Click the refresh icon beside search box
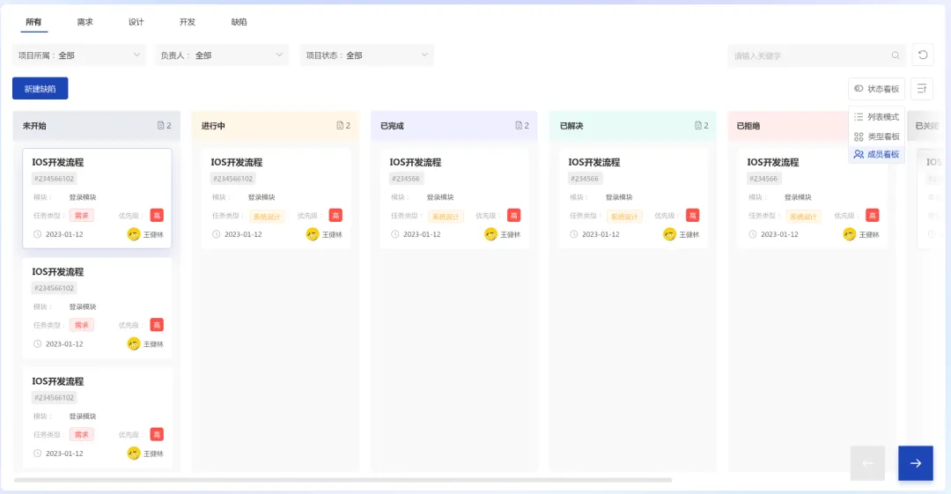 (x=922, y=55)
